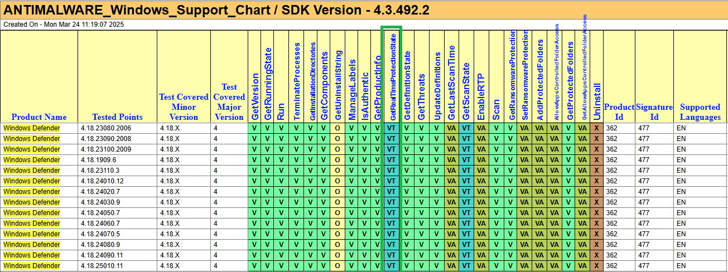Click the Uninstall X cell in 4.18.1909.6 row

tap(596, 160)
